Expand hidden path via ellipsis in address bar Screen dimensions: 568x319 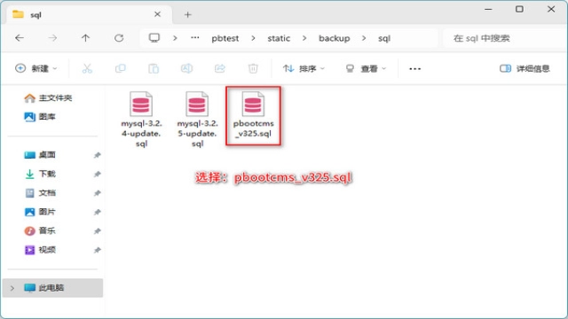195,38
